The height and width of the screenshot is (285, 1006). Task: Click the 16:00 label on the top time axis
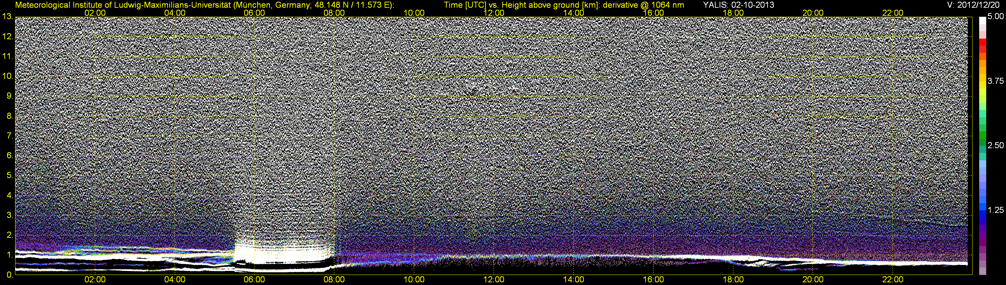[653, 13]
